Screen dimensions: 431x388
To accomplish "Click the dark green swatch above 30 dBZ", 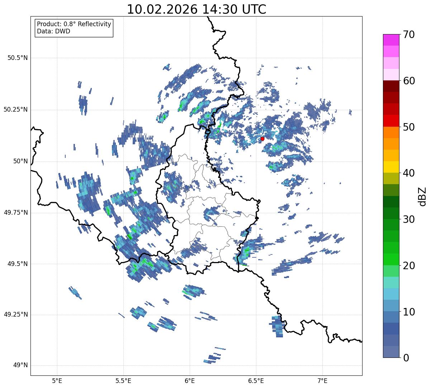I will click(x=391, y=213).
